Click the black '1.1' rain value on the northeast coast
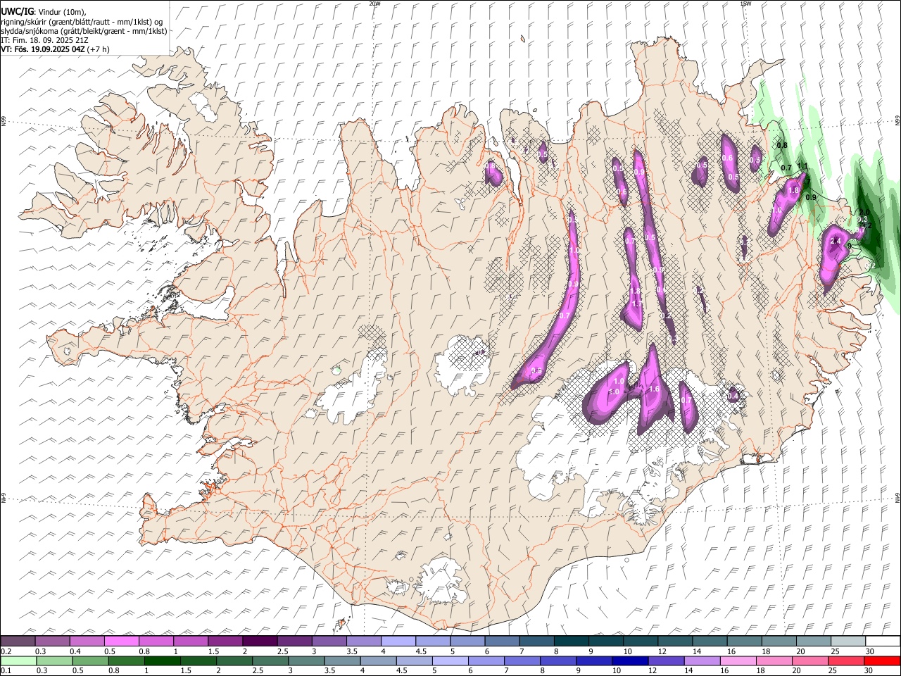Image resolution: width=901 pixels, height=676 pixels. [802, 165]
